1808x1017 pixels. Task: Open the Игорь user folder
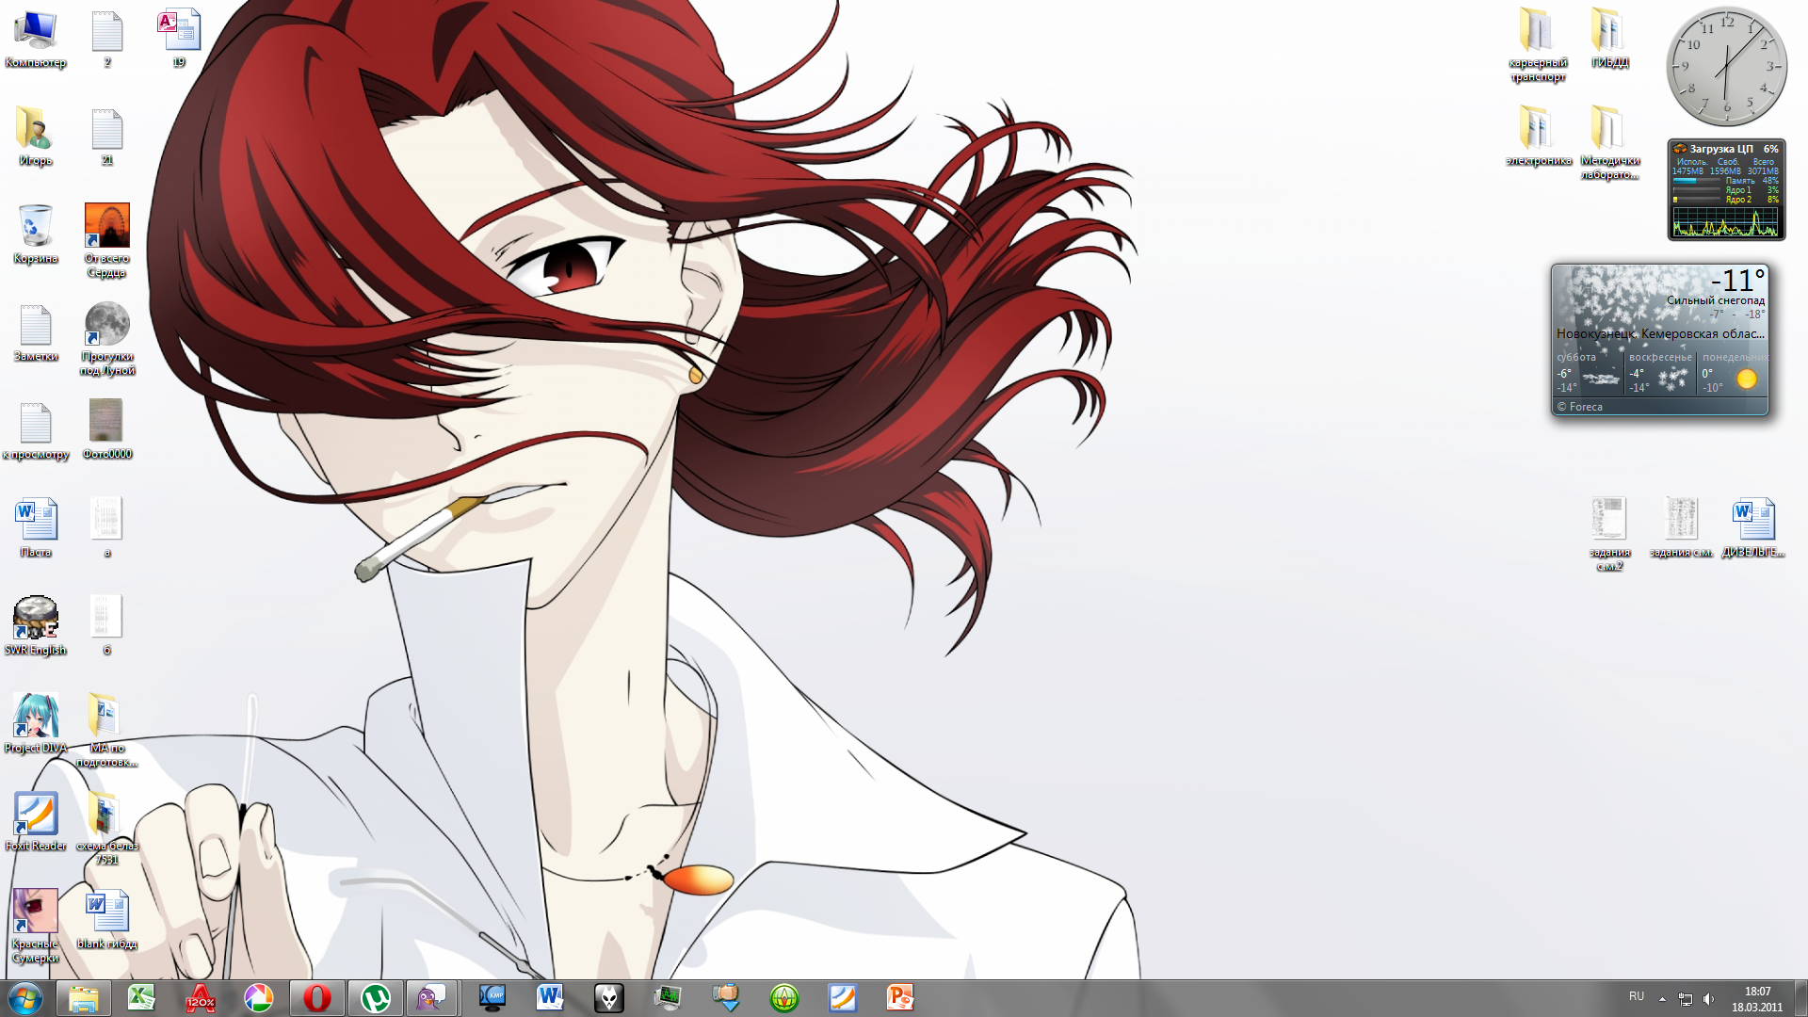pos(36,137)
